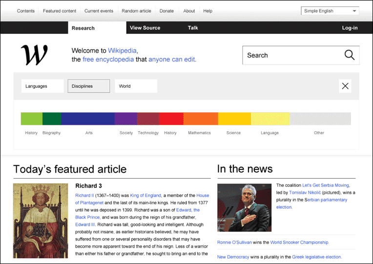Open the Random article menu link
Viewport: 373px width, 264px height.
coord(136,11)
